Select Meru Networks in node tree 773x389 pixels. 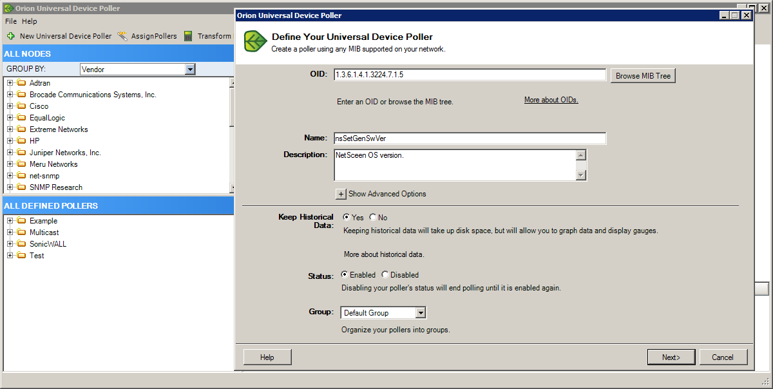(53, 164)
